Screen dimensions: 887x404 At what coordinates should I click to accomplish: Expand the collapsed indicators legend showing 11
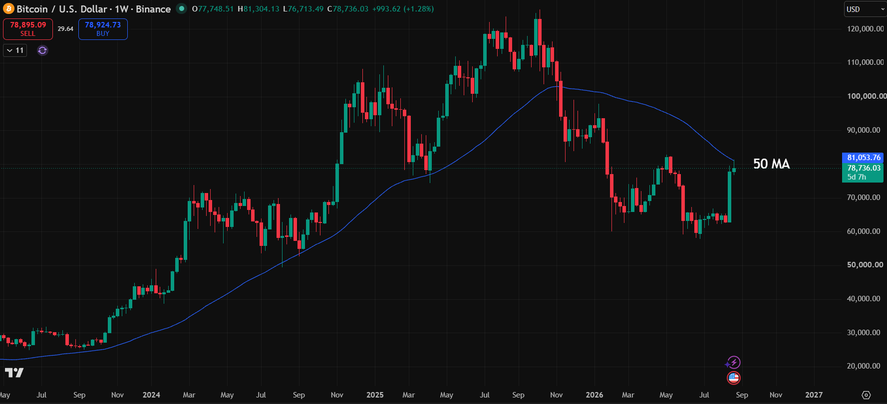pyautogui.click(x=15, y=50)
